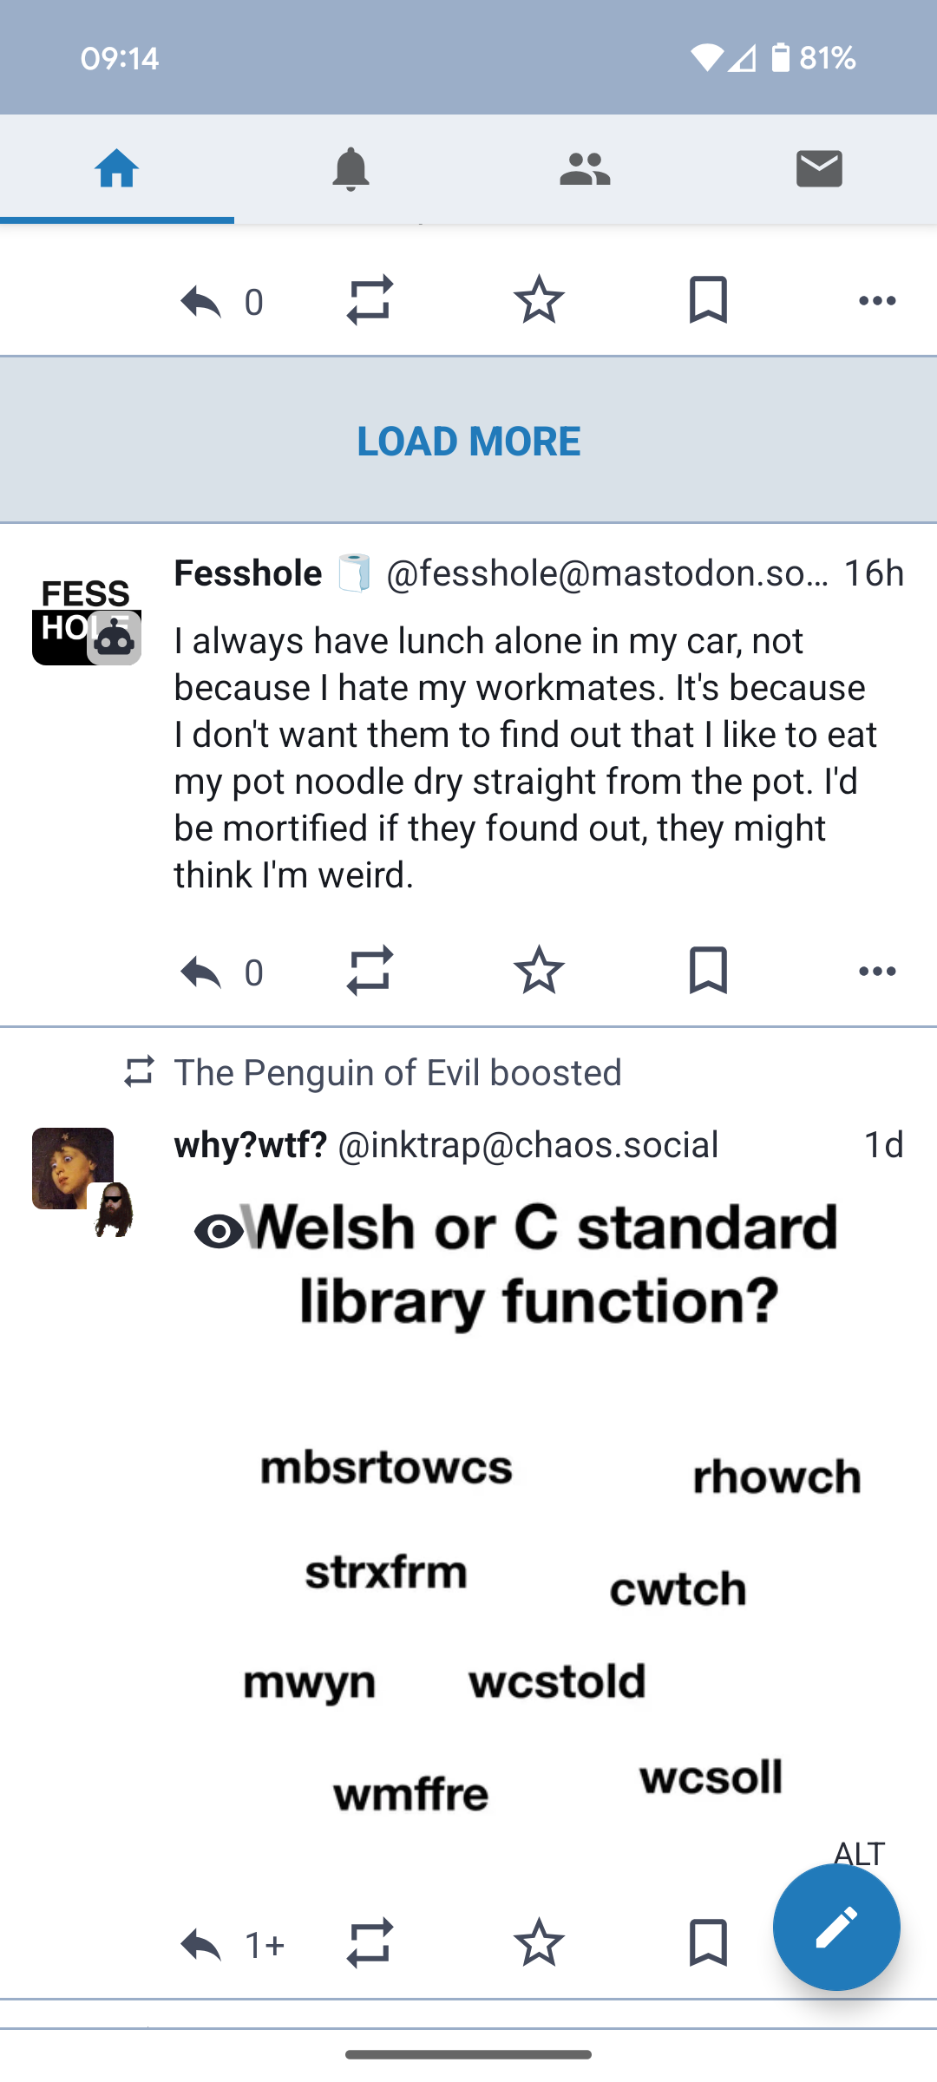Open more options on the topmost post
The image size is (937, 2082).
[877, 301]
